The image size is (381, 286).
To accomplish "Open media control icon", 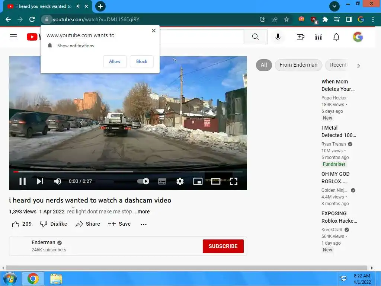I will pos(337,19).
